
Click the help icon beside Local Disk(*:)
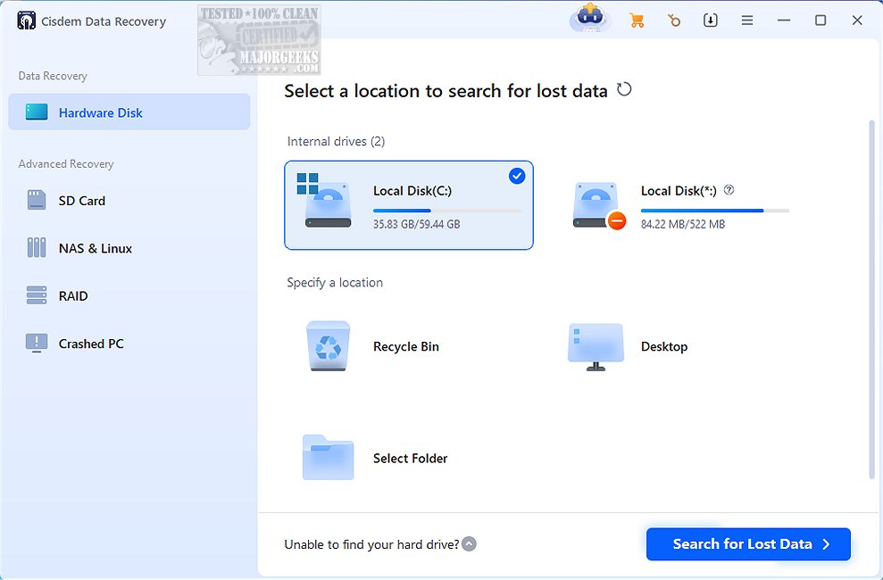(x=729, y=190)
